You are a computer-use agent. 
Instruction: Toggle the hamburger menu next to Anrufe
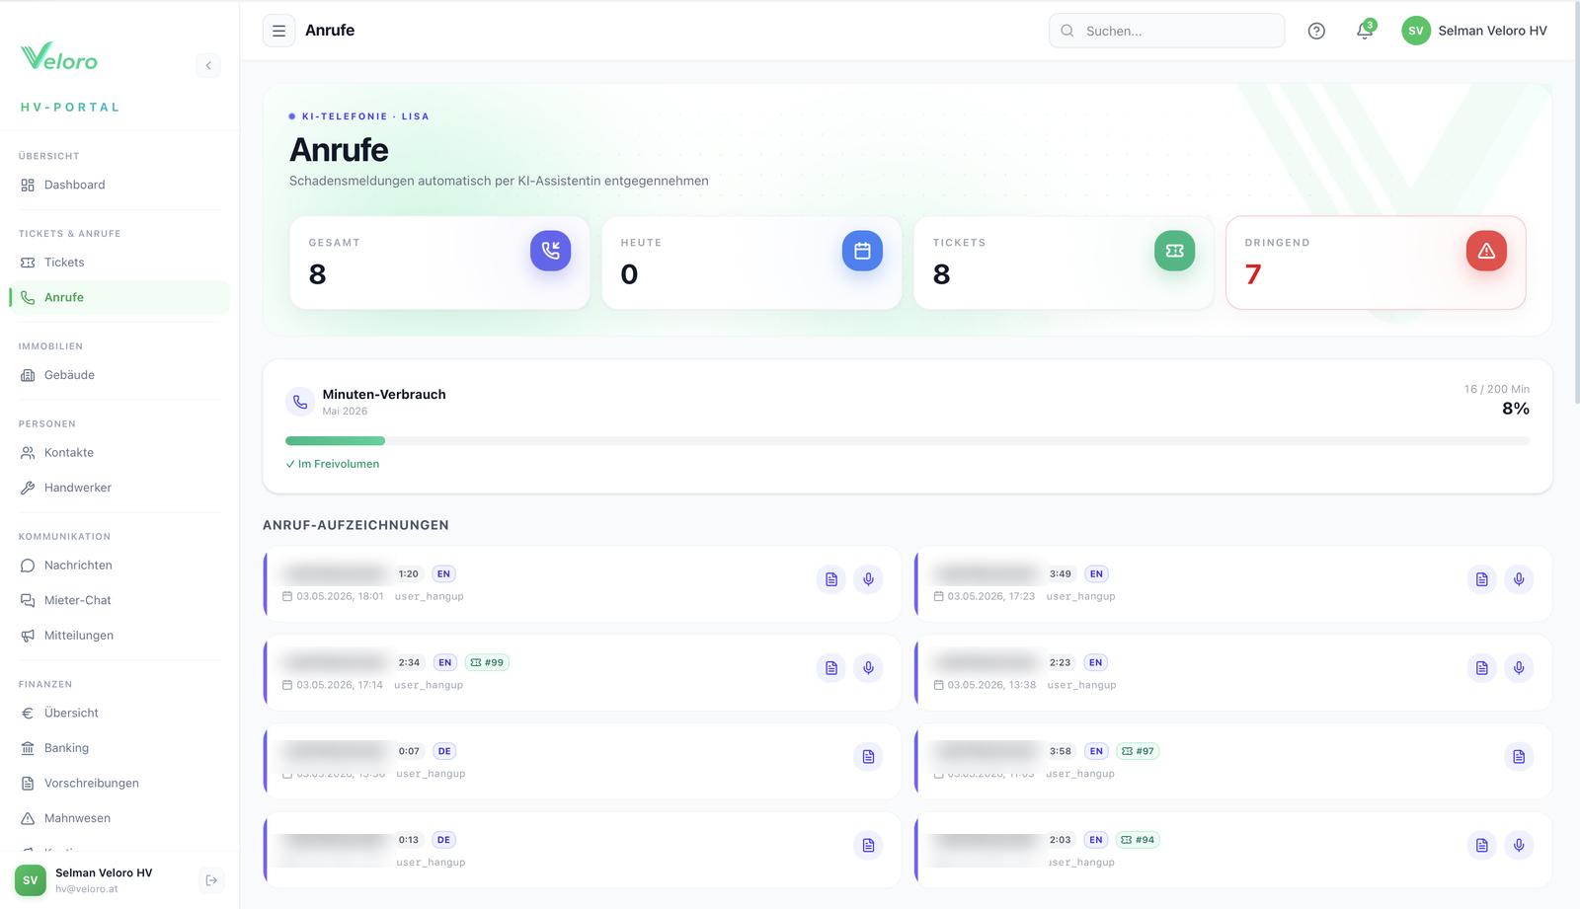pyautogui.click(x=278, y=31)
